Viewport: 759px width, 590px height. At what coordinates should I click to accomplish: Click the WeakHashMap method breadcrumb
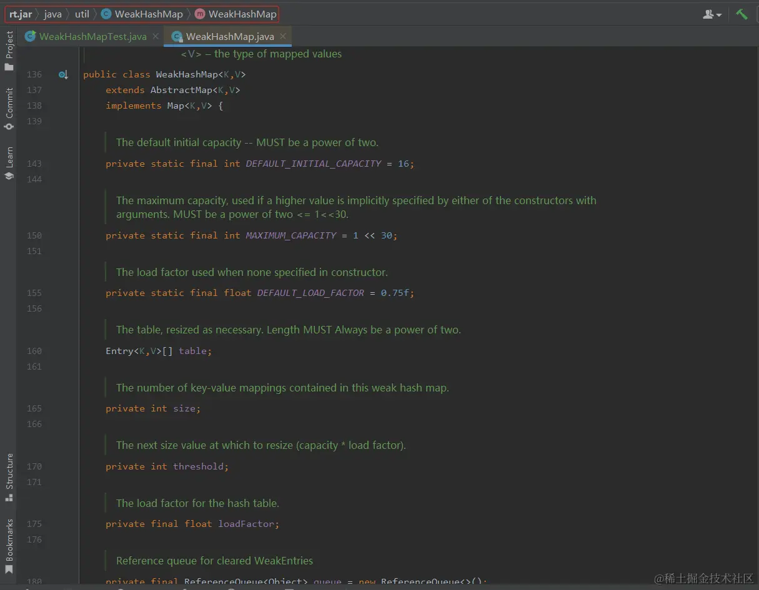(236, 14)
